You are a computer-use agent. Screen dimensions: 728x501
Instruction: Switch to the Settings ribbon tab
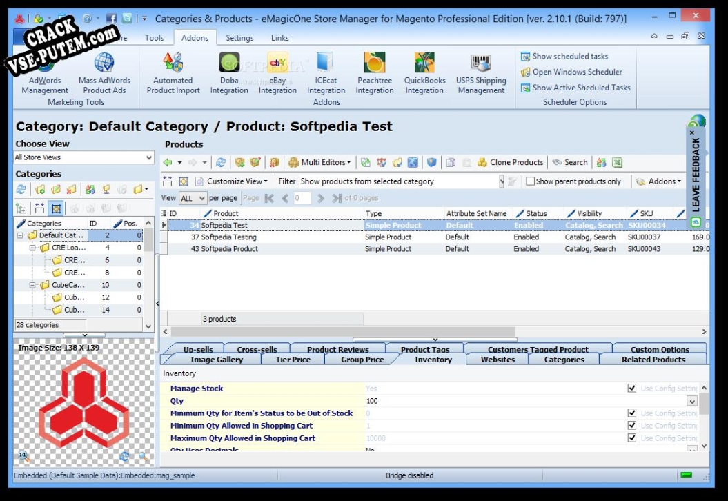(239, 38)
